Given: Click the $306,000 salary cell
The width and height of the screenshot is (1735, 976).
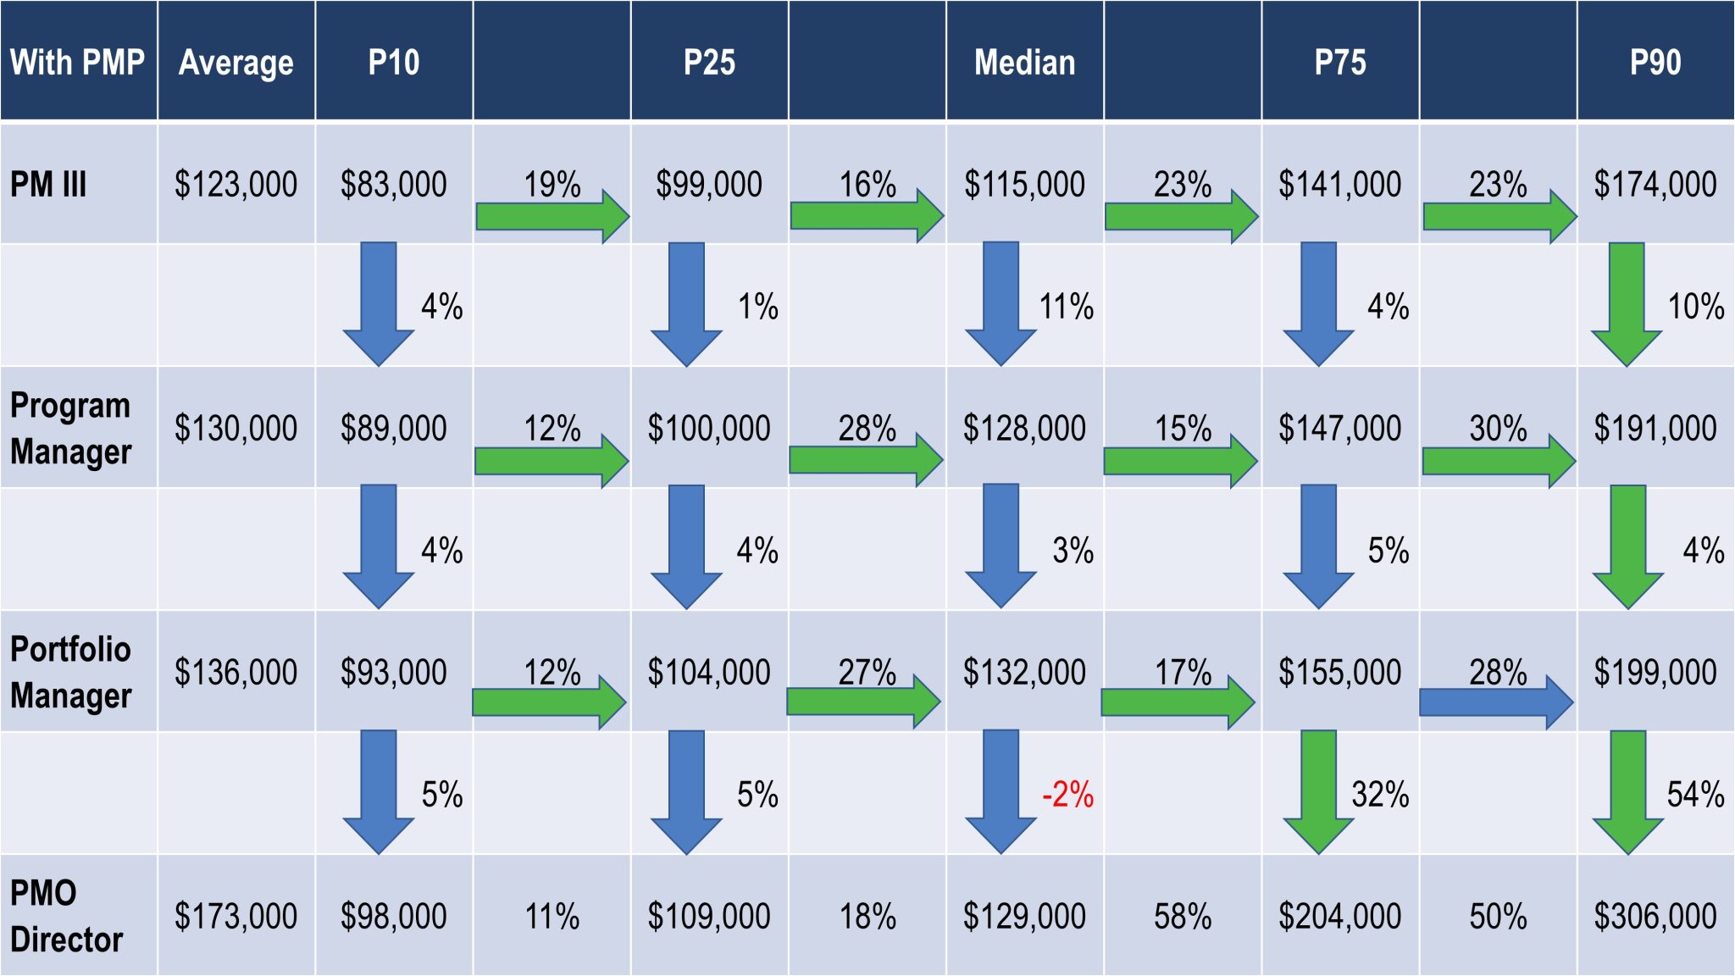Looking at the screenshot, I should click(x=1655, y=916).
